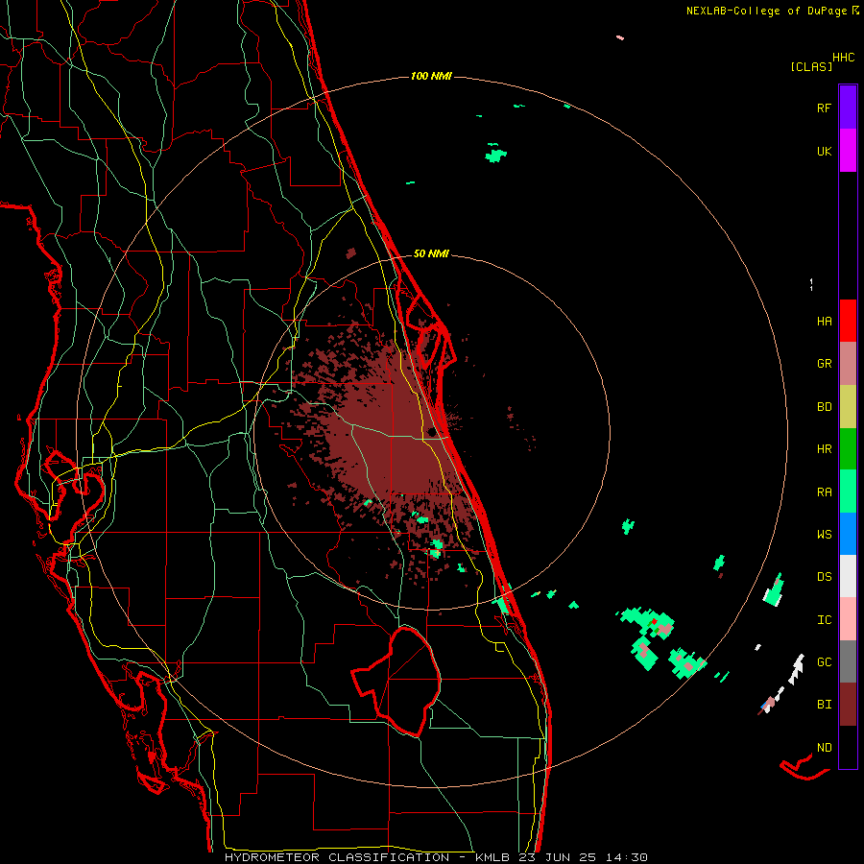Pick the RA light green legend swatch
Screen dimensions: 864x864
(848, 492)
